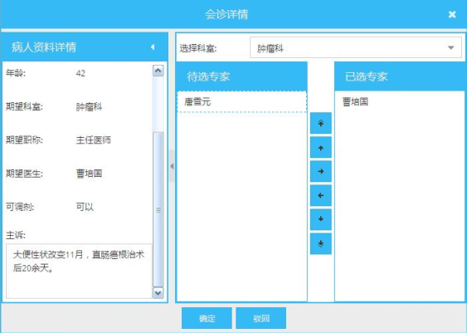Click the move down arrow button
The image size is (467, 333).
click(321, 219)
